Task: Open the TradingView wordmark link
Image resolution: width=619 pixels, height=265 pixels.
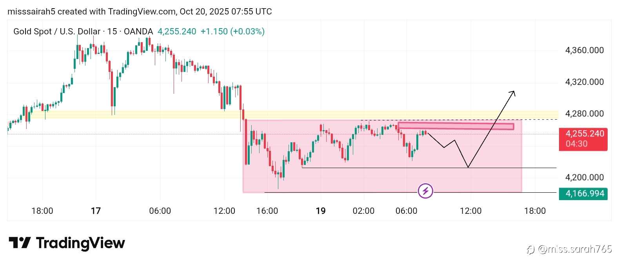Action: click(x=80, y=243)
